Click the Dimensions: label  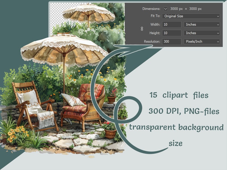click(151, 9)
